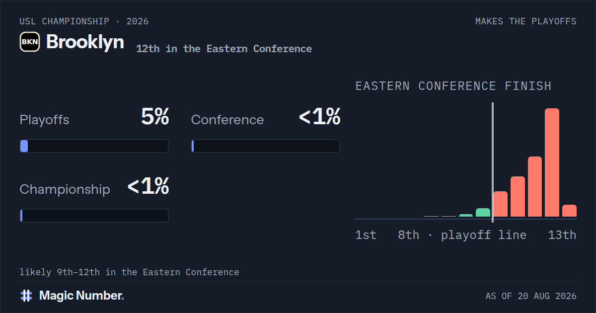Open the Magic Number brand link

pyautogui.click(x=72, y=296)
